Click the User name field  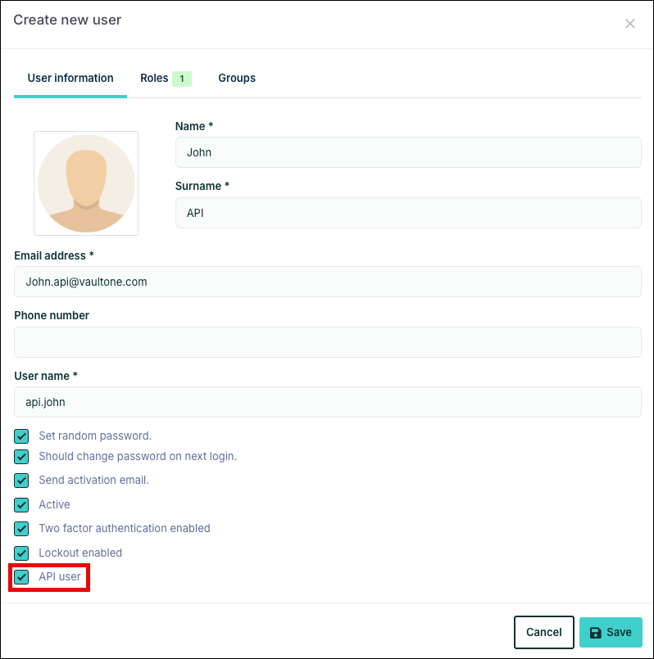327,403
